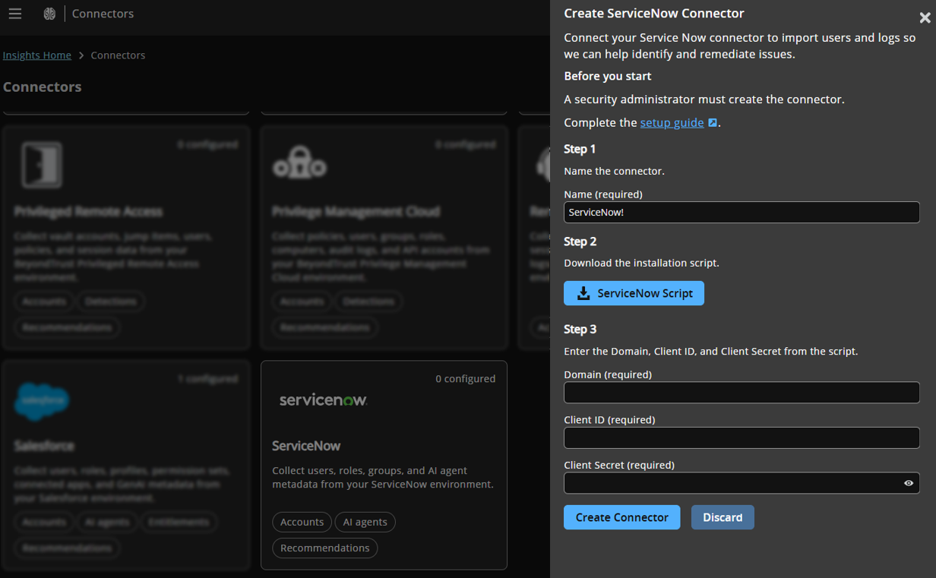
Task: Click the AI agents tag on the ServiceNow card
Action: 365,522
